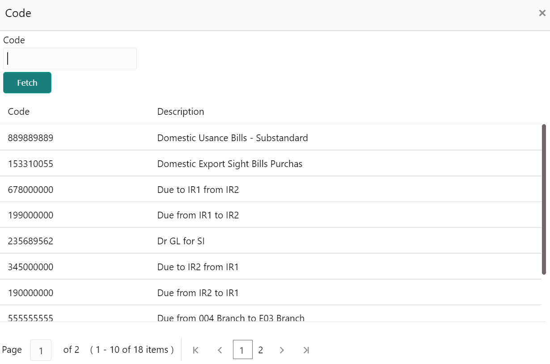
Task: Click 'Due to IR1 from IR2' description
Action: pos(198,190)
